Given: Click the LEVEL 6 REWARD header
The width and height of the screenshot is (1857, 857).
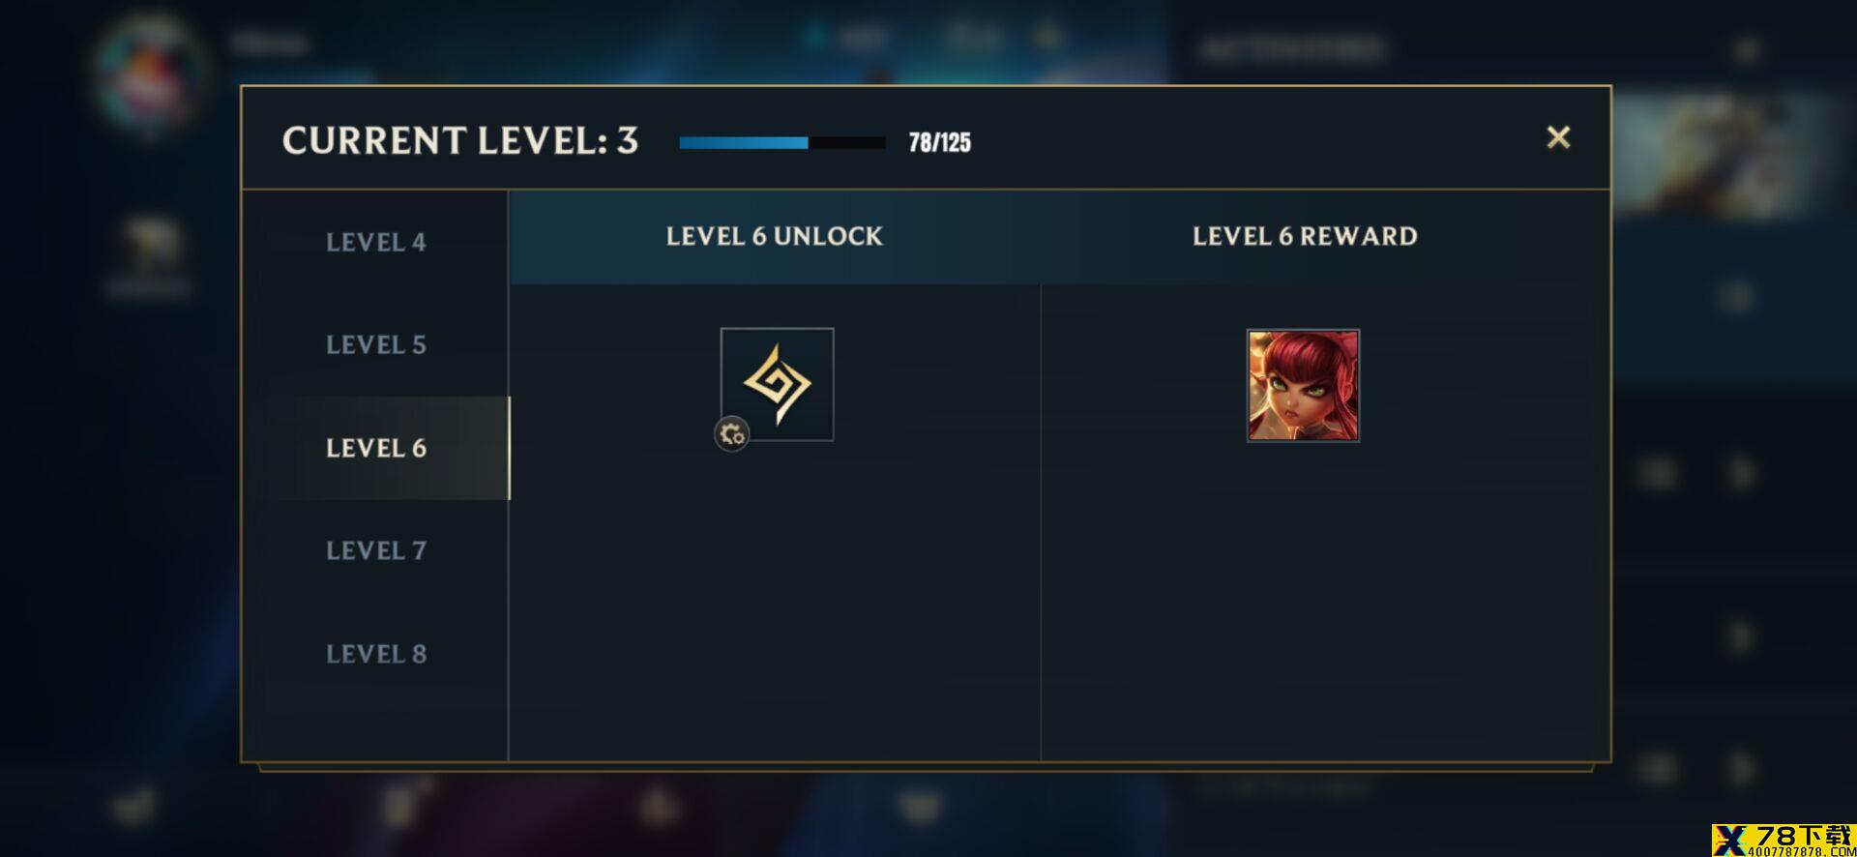Looking at the screenshot, I should pyautogui.click(x=1305, y=236).
